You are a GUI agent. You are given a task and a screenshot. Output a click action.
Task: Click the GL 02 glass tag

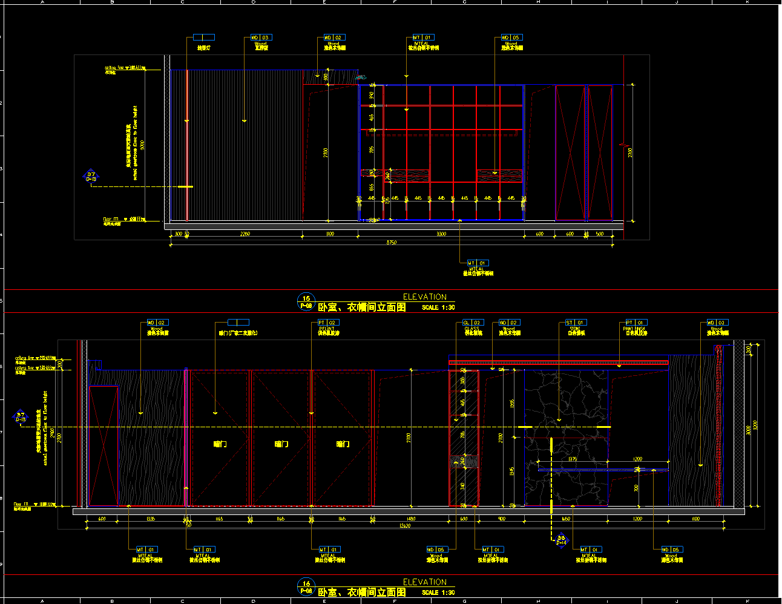point(473,323)
